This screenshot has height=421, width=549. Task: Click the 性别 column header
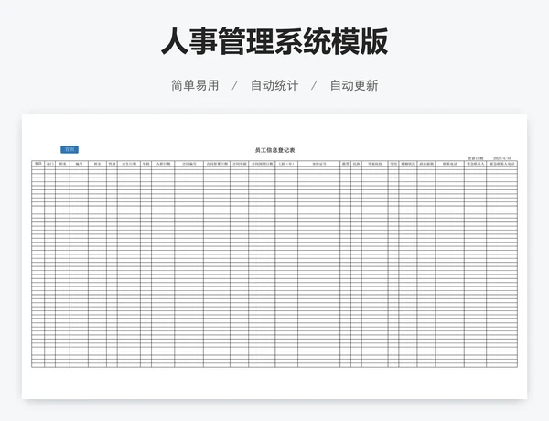point(112,164)
